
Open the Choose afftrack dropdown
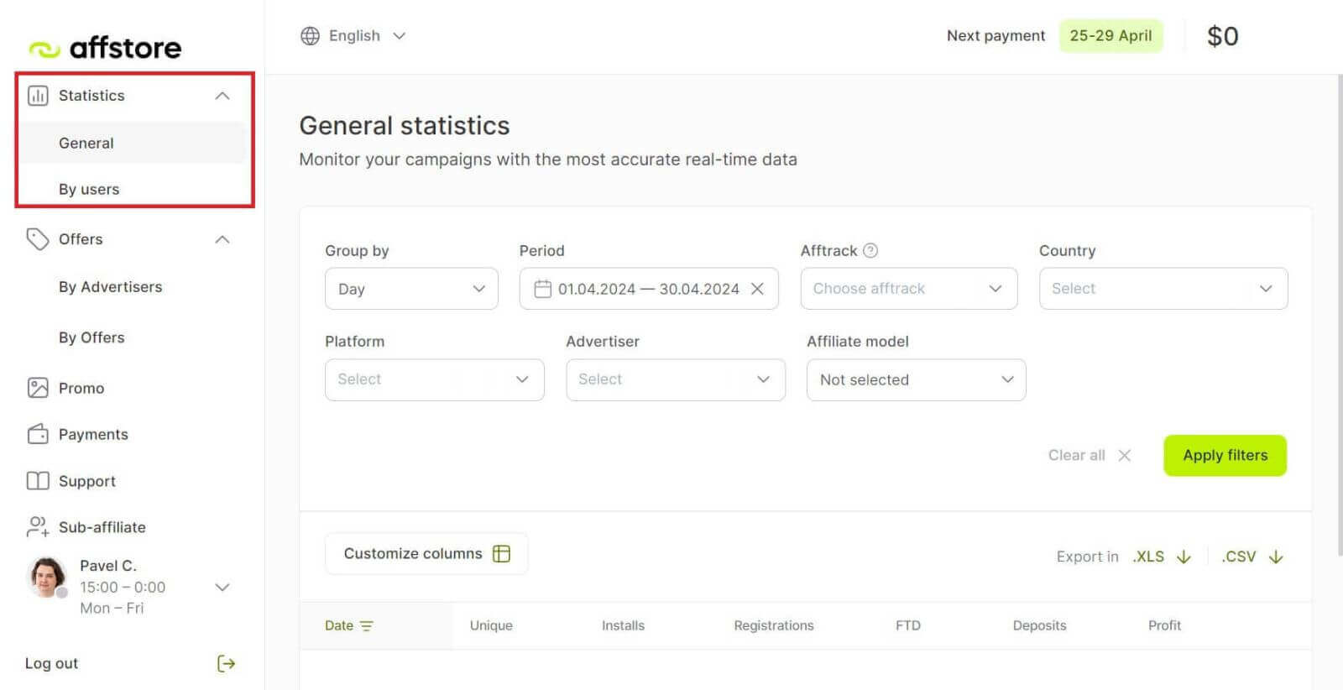click(x=908, y=289)
